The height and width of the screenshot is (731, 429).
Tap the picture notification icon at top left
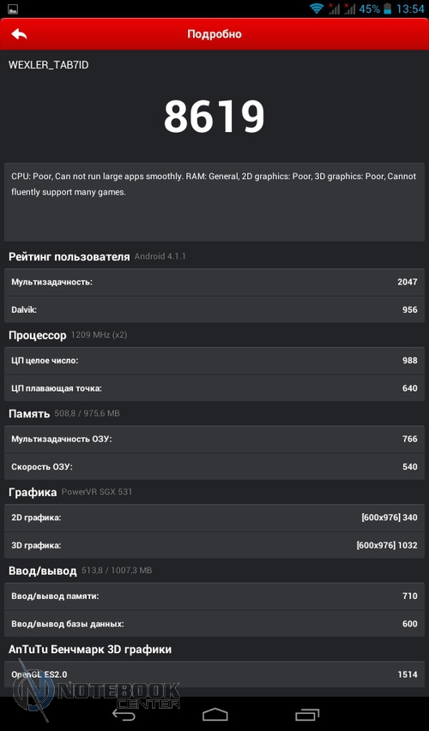point(14,9)
